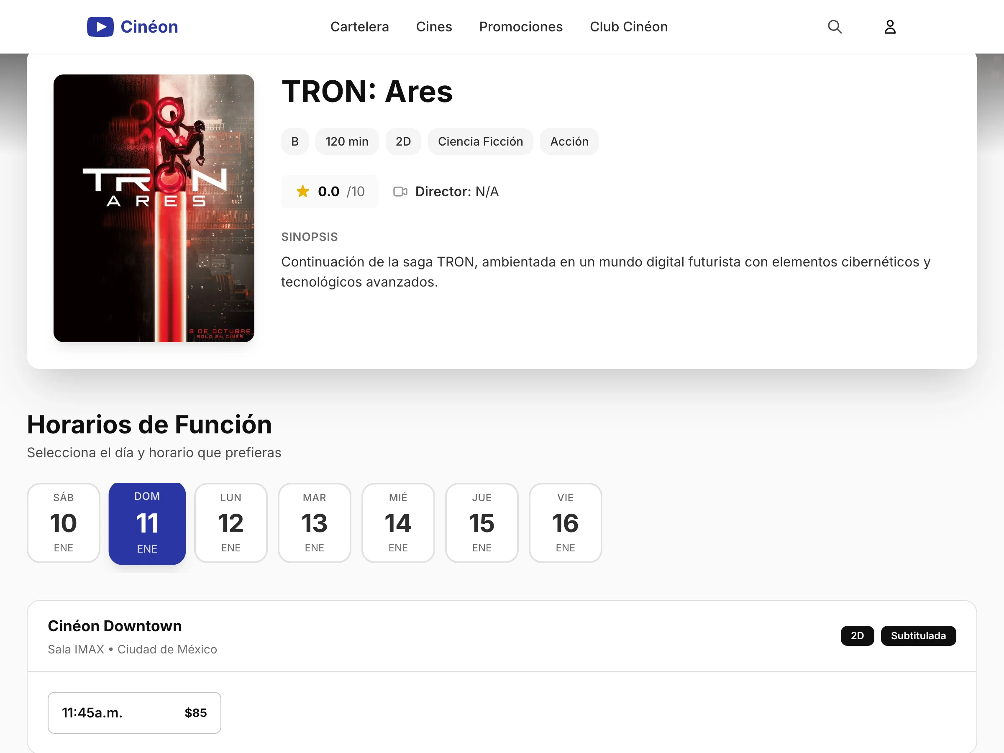The width and height of the screenshot is (1004, 753).
Task: Open the search magnifier icon
Action: (x=835, y=27)
